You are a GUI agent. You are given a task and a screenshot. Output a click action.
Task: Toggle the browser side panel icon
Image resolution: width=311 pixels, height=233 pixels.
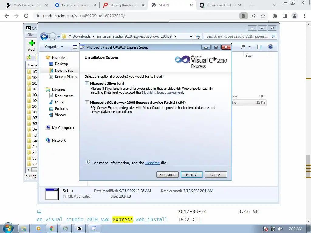coord(285,16)
